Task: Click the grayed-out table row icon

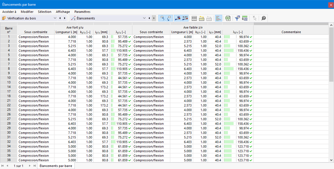Action: click(x=209, y=18)
